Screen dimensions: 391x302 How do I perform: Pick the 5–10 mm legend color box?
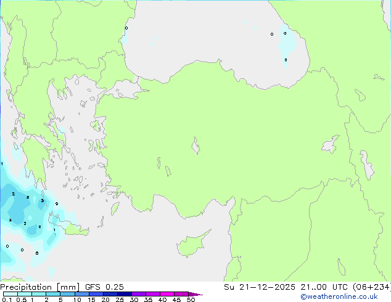(x=68, y=294)
